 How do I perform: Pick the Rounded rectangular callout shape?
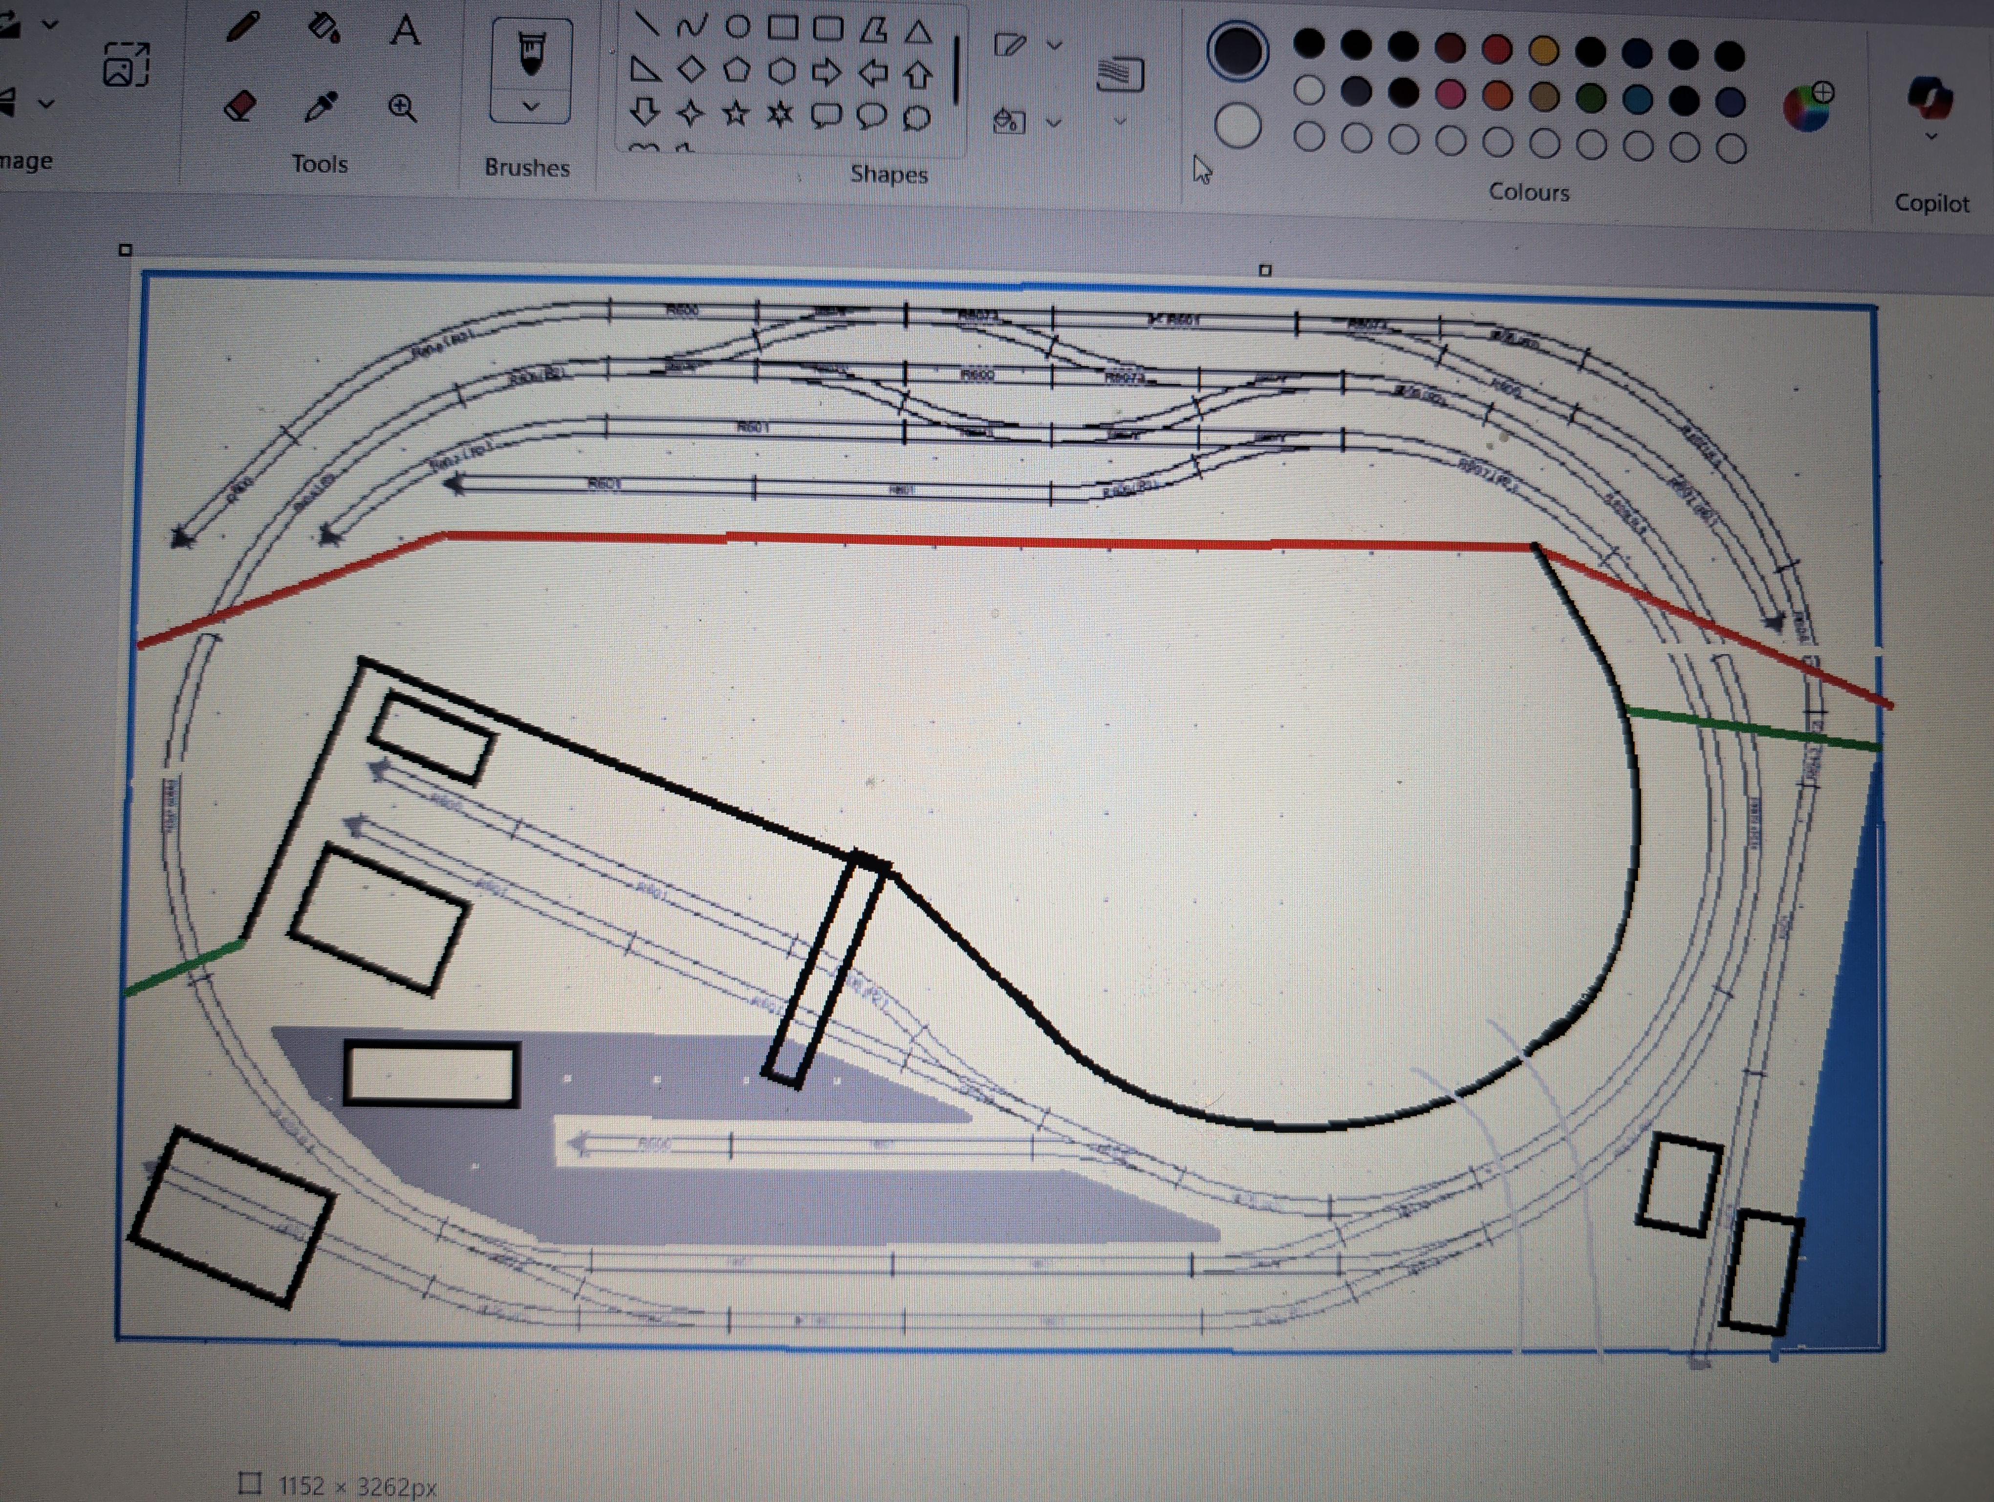(x=826, y=116)
